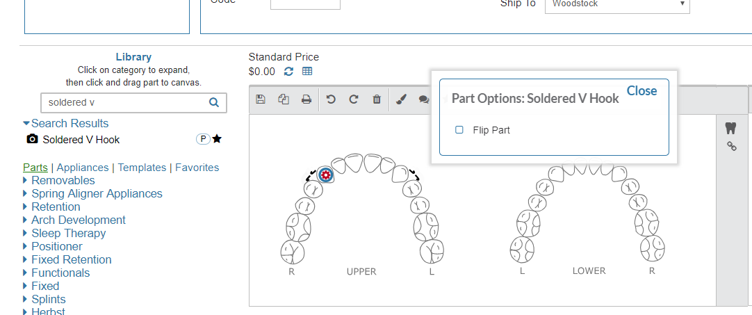Click the Standard Price label

tap(284, 57)
